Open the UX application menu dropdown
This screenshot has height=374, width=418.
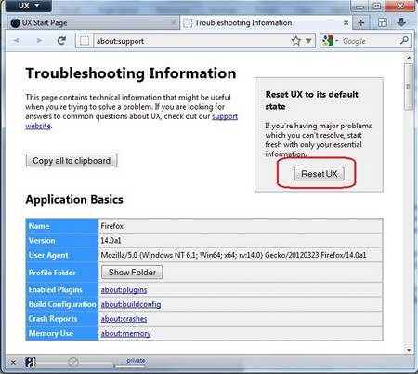(x=28, y=6)
